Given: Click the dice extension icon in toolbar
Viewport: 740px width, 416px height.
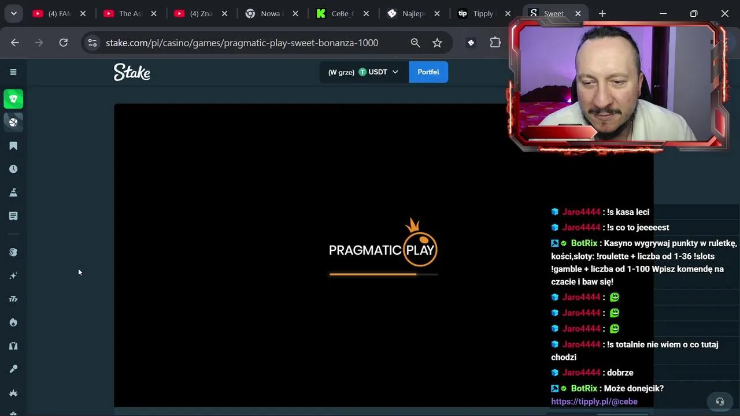Looking at the screenshot, I should coord(471,43).
